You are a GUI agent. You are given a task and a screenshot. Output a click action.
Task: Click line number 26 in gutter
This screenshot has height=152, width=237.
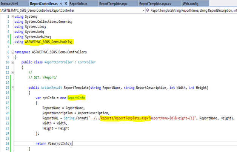pyautogui.click(x=8, y=144)
